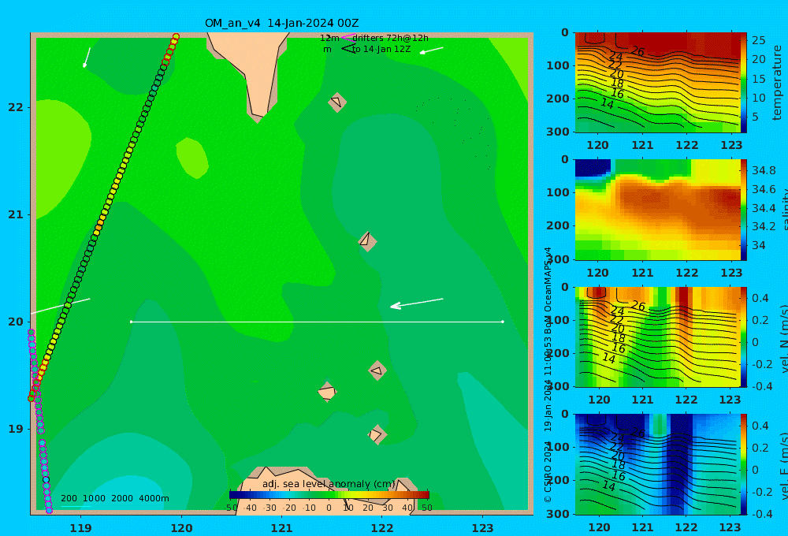Click longitude 121 under the temperature panel
The image size is (788, 536).
(642, 145)
